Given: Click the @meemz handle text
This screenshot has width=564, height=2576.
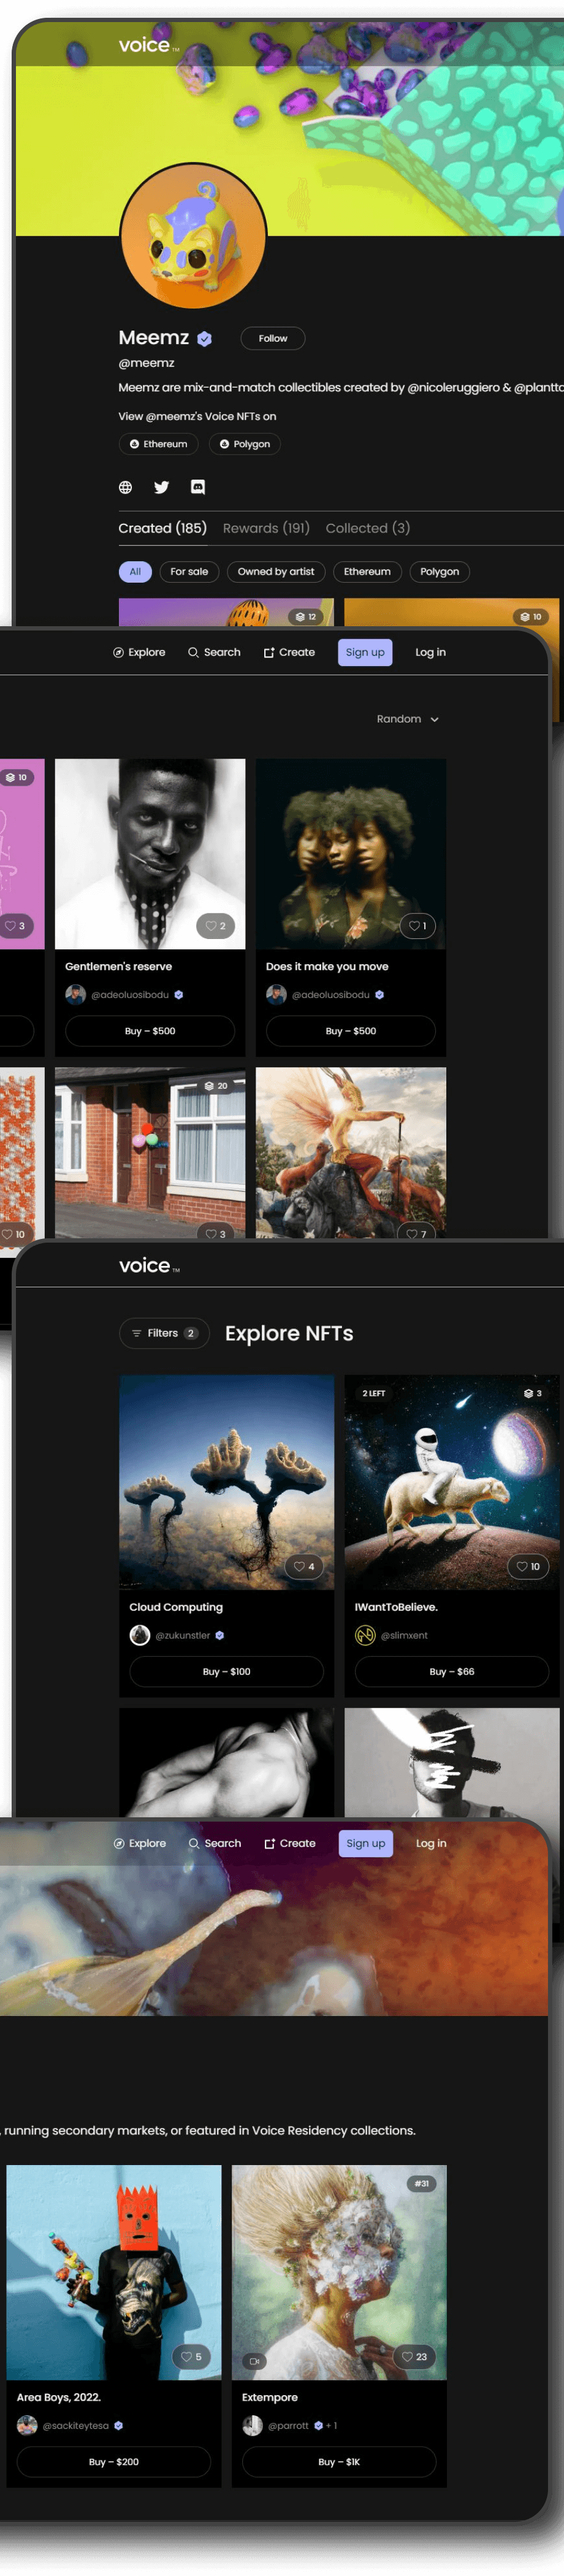Looking at the screenshot, I should (146, 363).
